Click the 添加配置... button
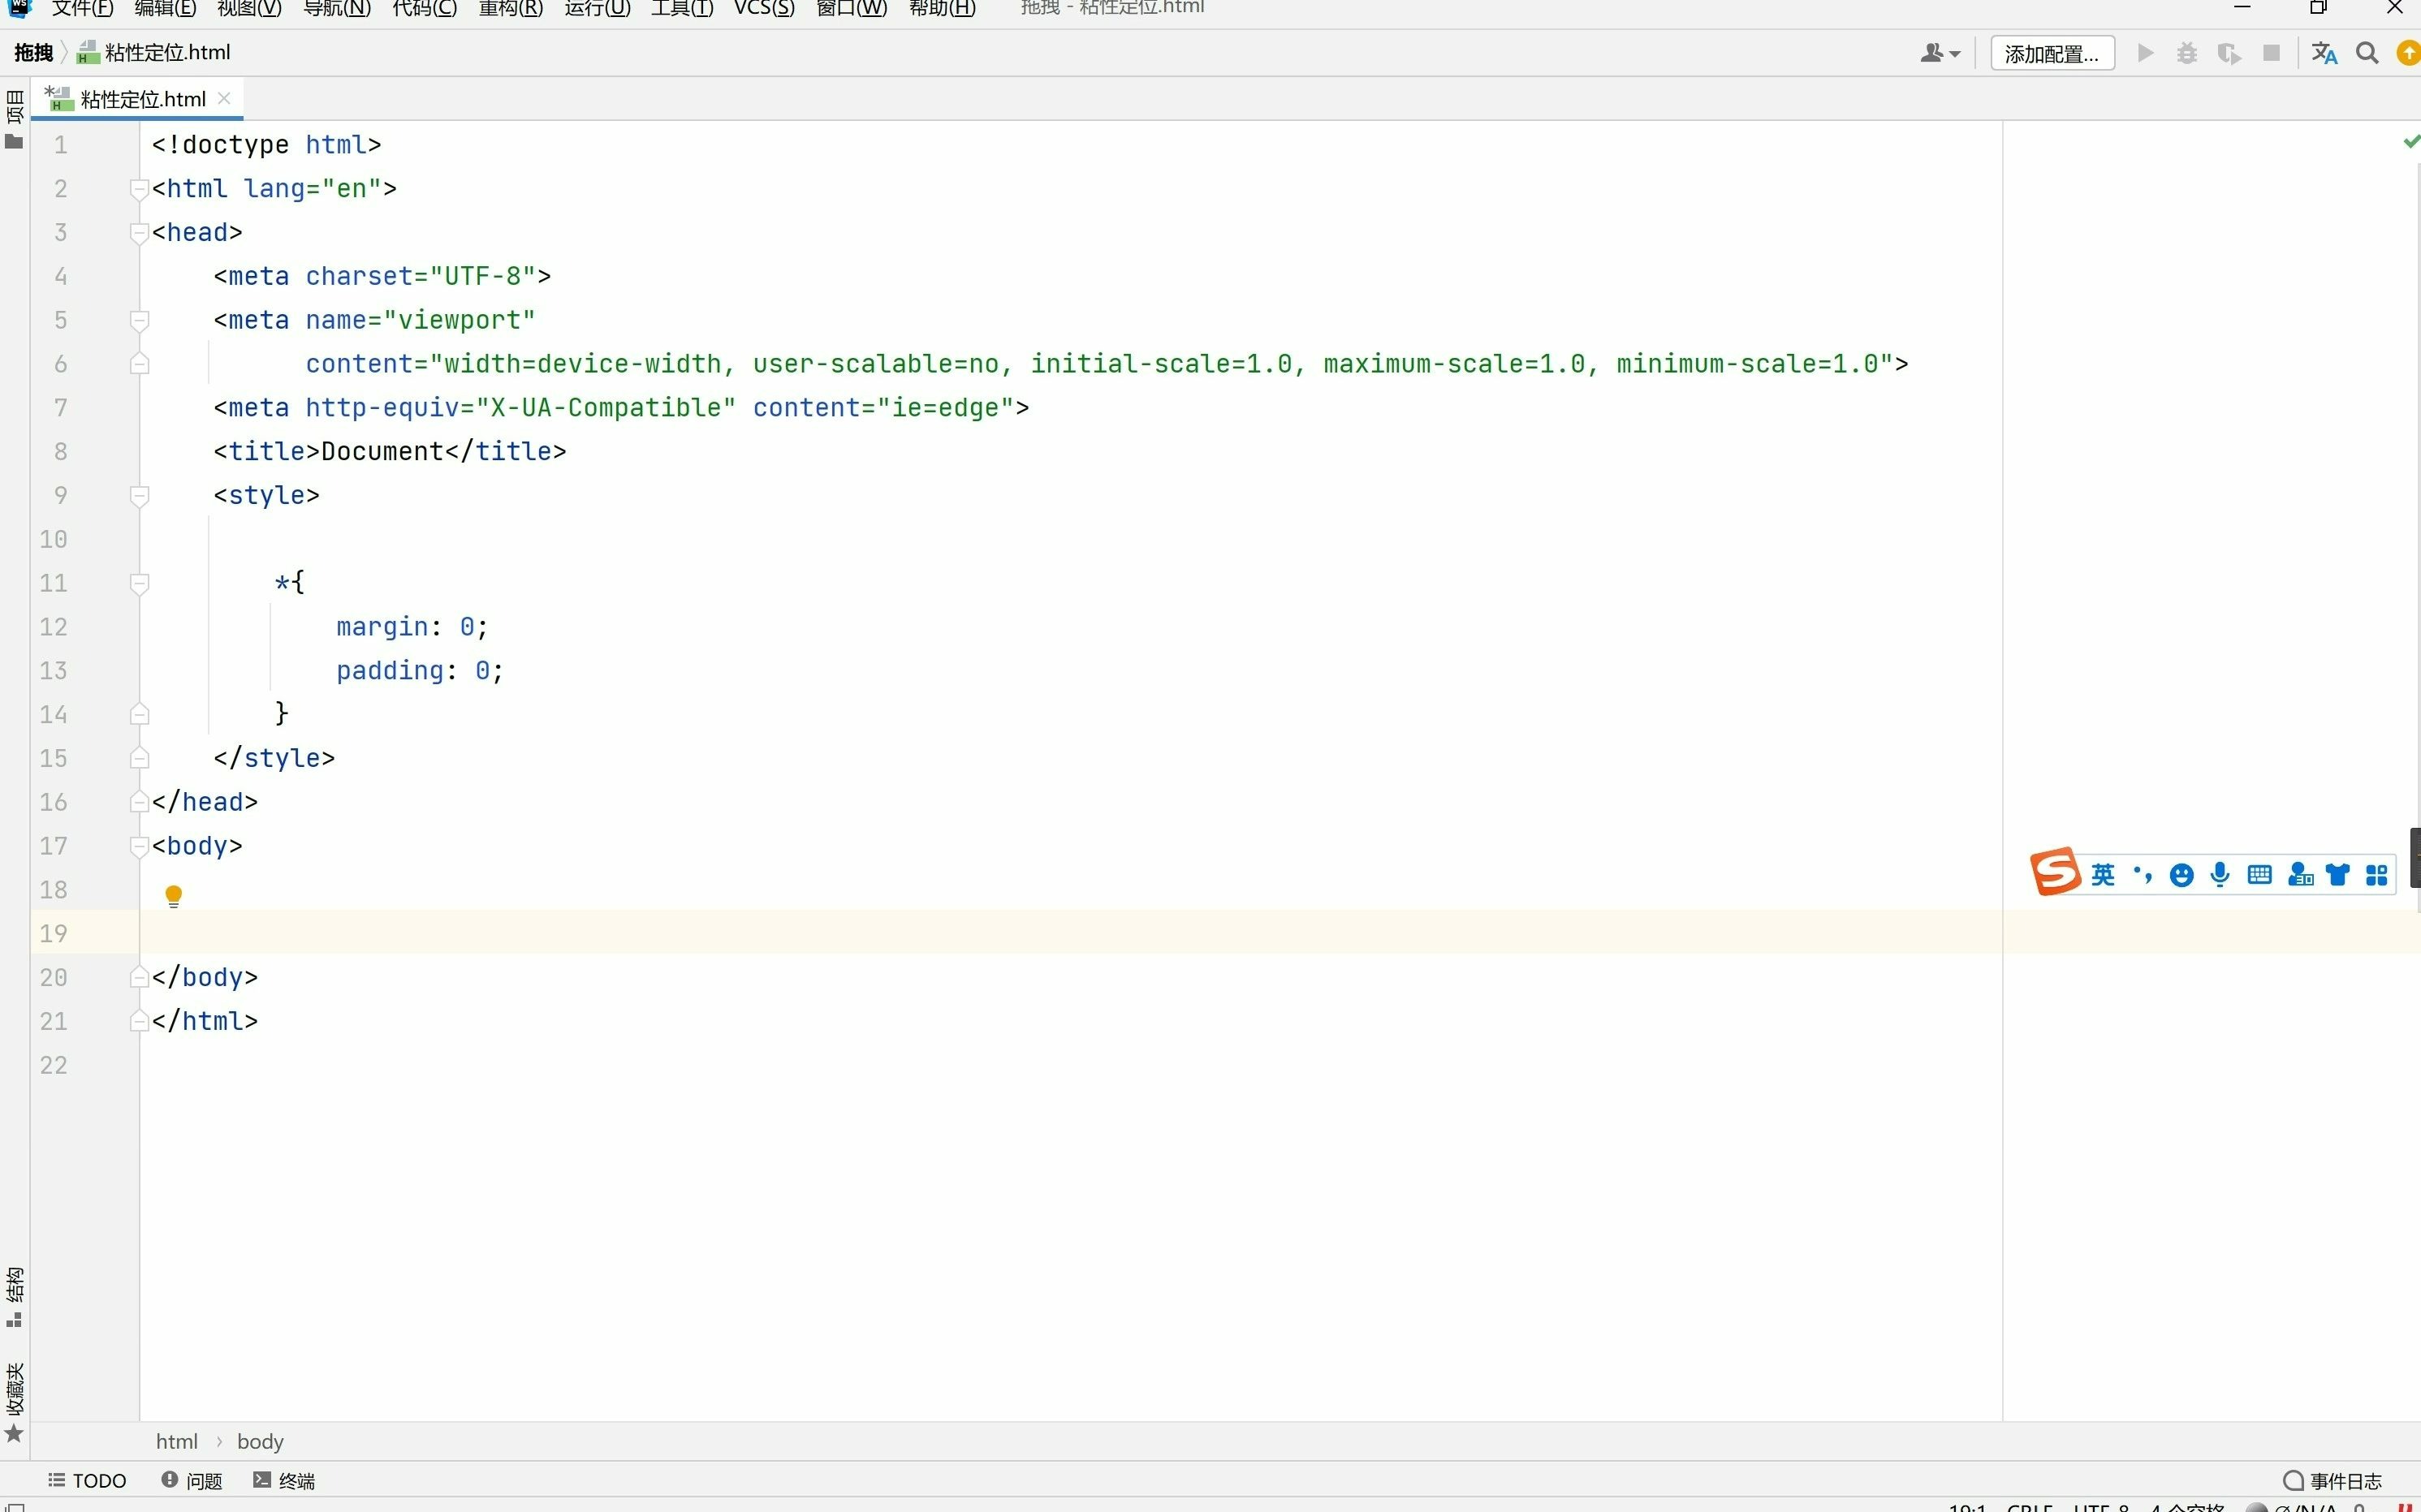Viewport: 2421px width, 1512px height. pyautogui.click(x=2052, y=54)
